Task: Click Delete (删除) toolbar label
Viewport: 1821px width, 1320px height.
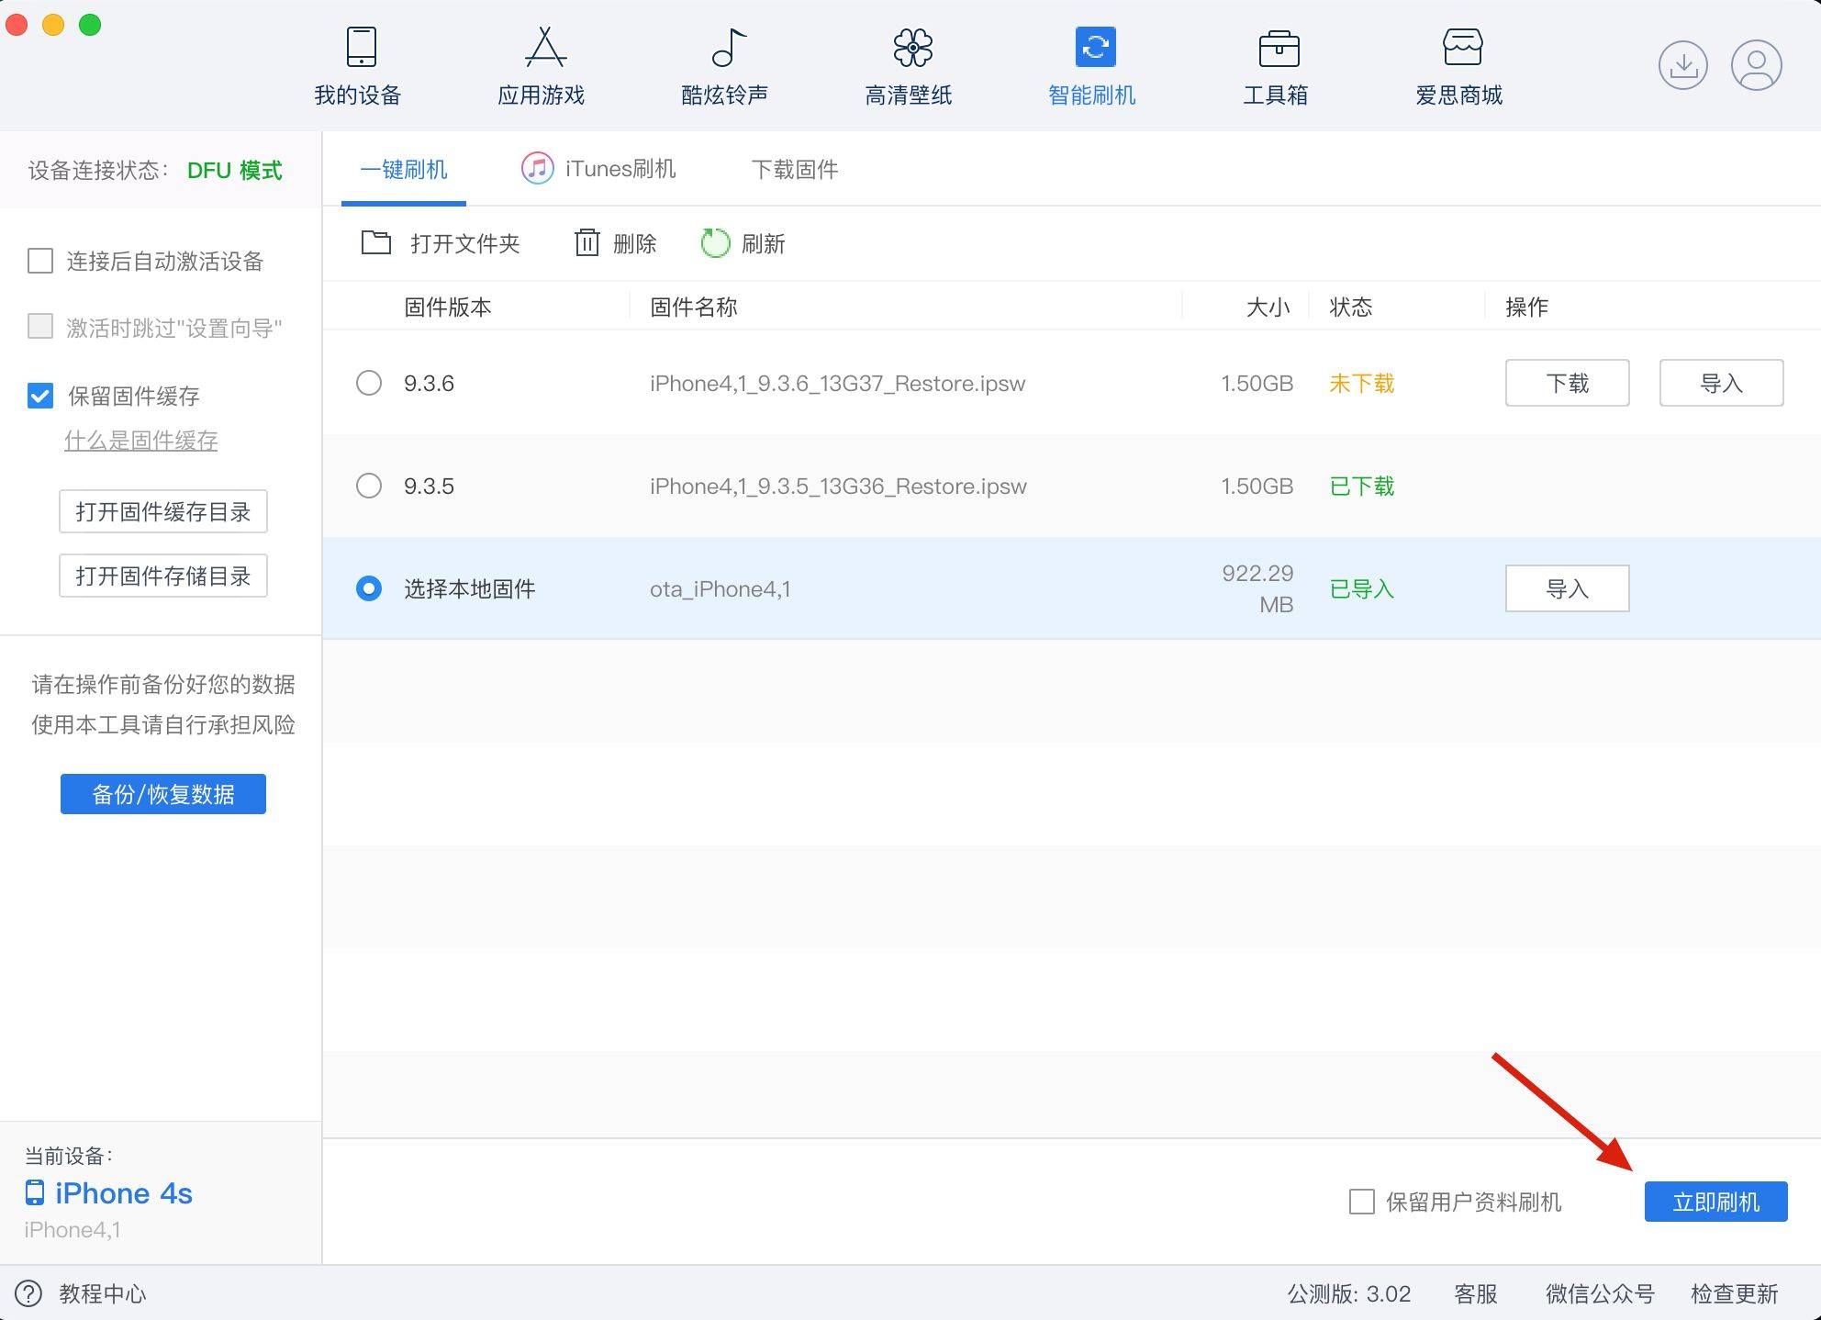Action: (635, 243)
